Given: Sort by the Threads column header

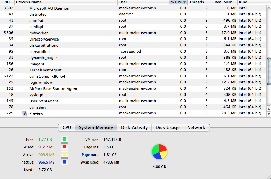Looking at the screenshot, I should pyautogui.click(x=198, y=2).
